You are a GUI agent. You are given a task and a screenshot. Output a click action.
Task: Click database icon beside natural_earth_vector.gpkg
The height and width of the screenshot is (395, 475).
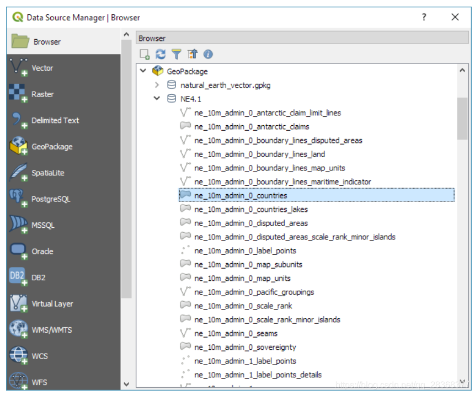click(x=172, y=85)
